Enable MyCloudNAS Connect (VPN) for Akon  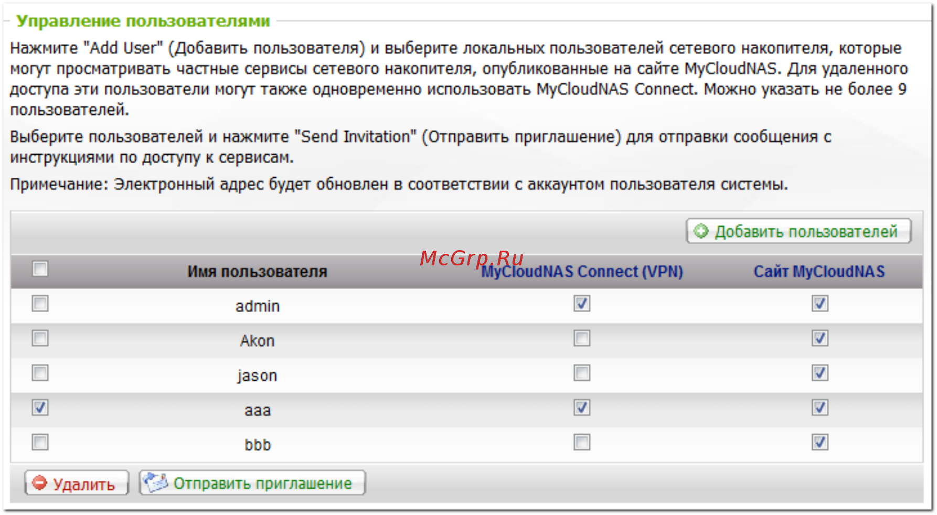[582, 338]
